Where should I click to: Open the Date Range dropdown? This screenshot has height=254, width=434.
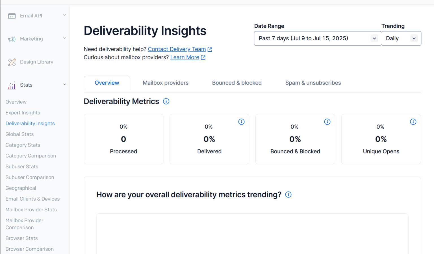(x=317, y=38)
